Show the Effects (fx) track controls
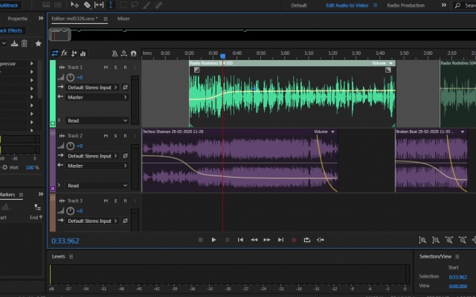This screenshot has height=297, width=476. (x=64, y=53)
